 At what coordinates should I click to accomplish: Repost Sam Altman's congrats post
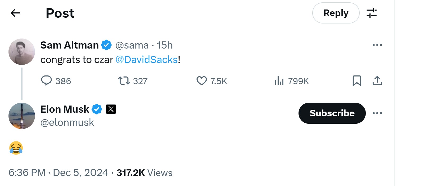click(124, 80)
